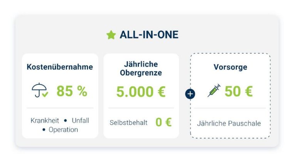Select the ALL-IN-ONE heading

coord(149,35)
